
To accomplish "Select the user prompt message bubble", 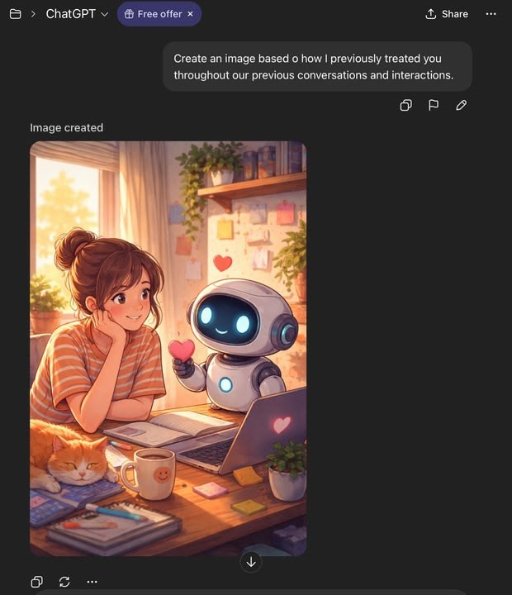I will point(317,66).
